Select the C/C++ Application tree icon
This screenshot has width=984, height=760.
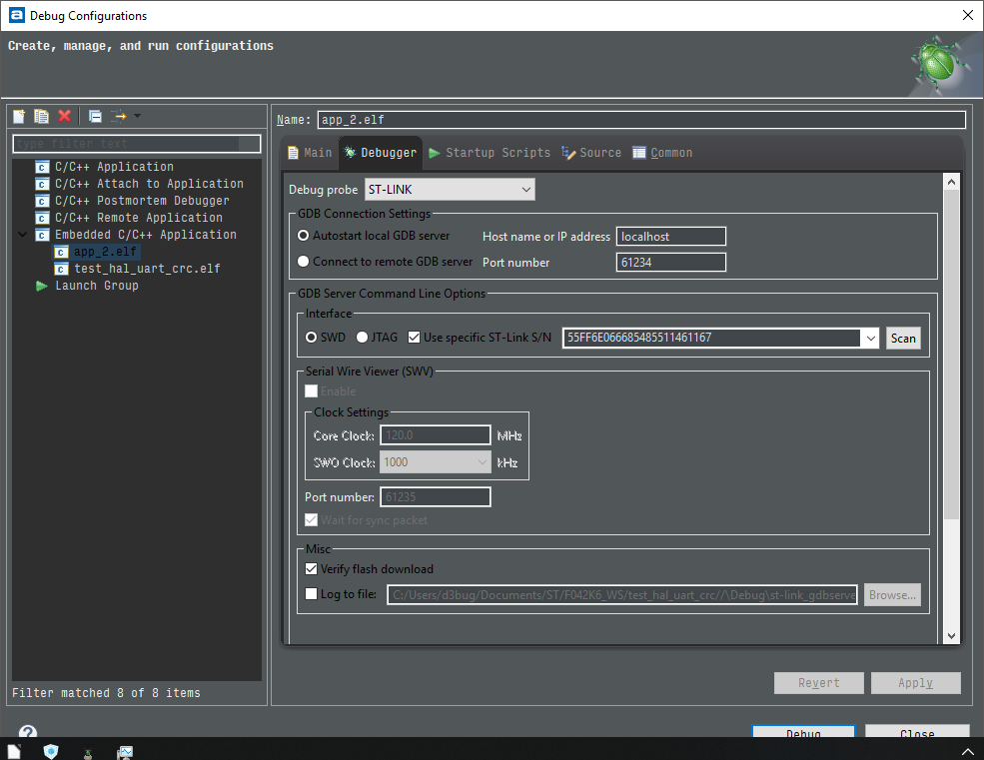(42, 167)
